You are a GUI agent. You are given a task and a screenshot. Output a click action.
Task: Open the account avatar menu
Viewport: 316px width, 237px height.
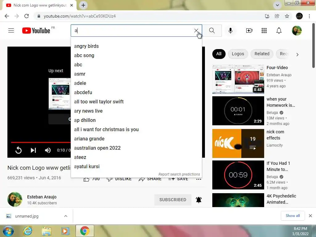(x=297, y=31)
